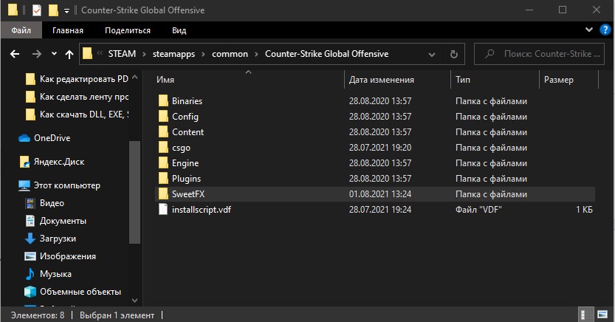Select the installscript.vdf file icon

tap(163, 210)
